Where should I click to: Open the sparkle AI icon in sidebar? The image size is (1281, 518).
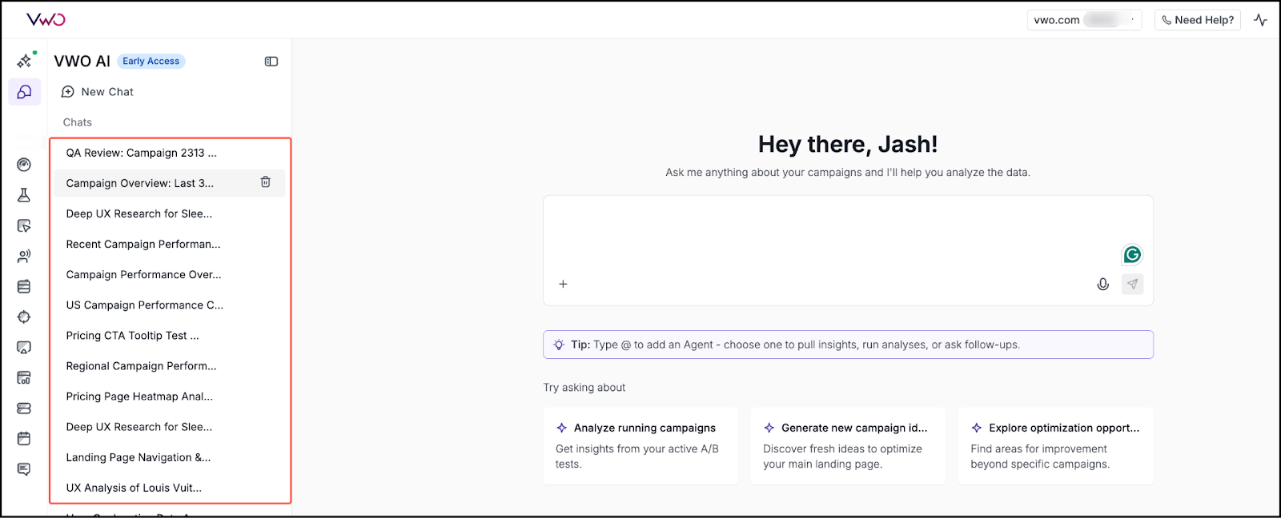coord(25,61)
